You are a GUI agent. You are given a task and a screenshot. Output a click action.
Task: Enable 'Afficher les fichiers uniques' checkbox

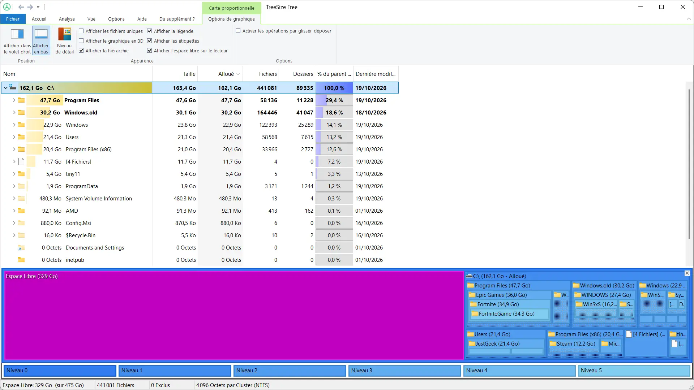click(x=81, y=31)
